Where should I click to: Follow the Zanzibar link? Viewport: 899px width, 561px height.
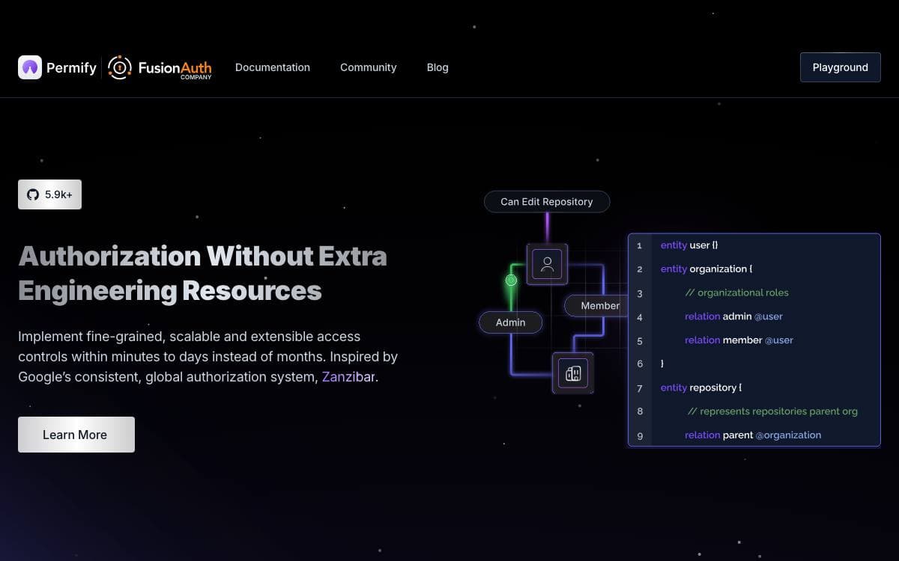pyautogui.click(x=348, y=377)
